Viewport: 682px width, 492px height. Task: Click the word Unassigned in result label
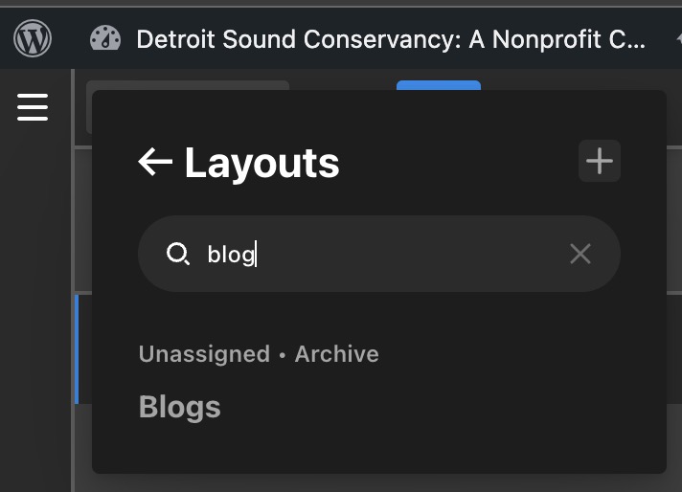coord(204,354)
